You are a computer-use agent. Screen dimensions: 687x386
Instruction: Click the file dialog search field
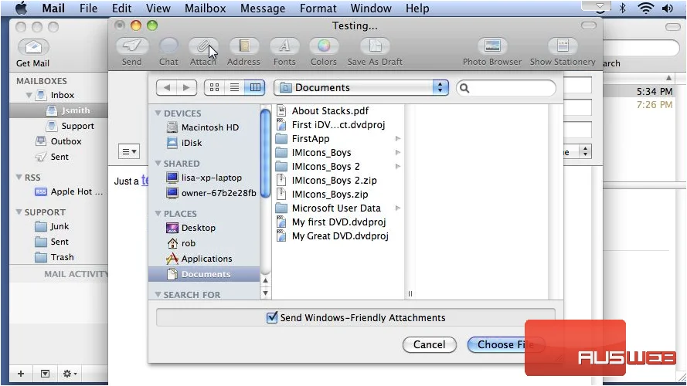[506, 88]
